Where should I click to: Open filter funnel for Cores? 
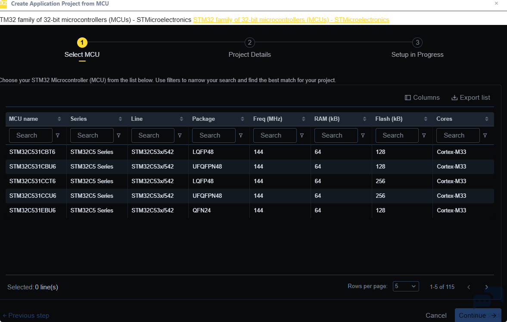485,135
